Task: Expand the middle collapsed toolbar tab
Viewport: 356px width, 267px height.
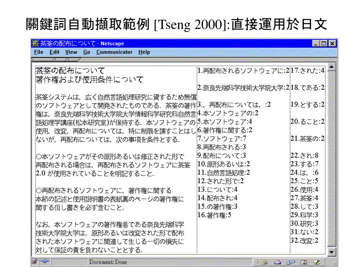Action: point(60,60)
